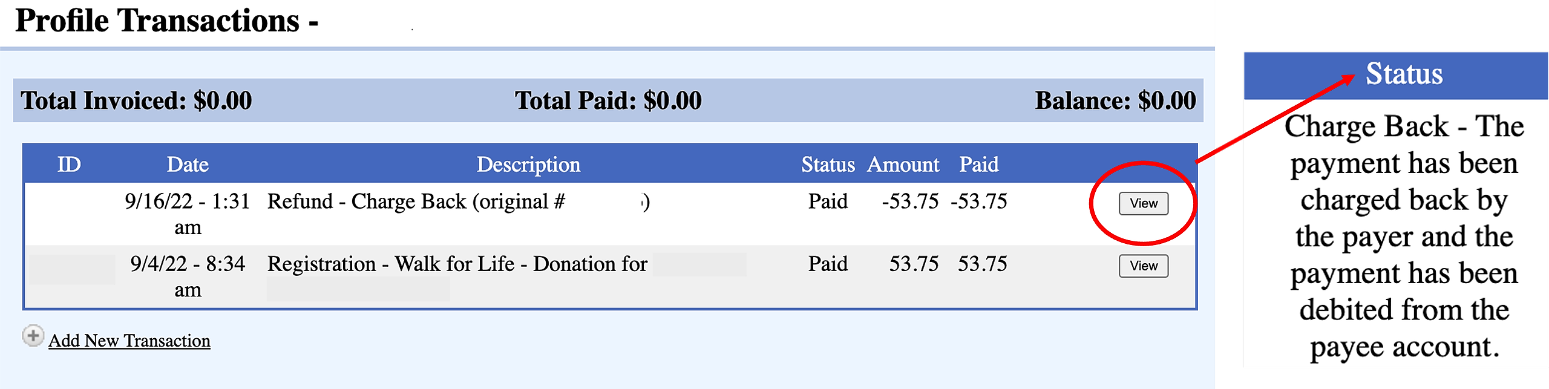Image resolution: width=1549 pixels, height=389 pixels.
Task: View the Refund Charge Back transaction
Action: coord(1143,203)
